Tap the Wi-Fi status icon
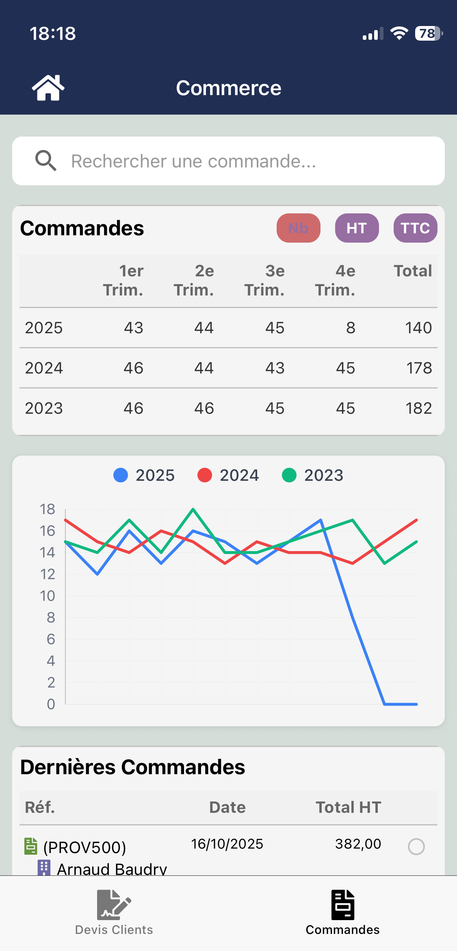Image resolution: width=457 pixels, height=951 pixels. coord(399,33)
